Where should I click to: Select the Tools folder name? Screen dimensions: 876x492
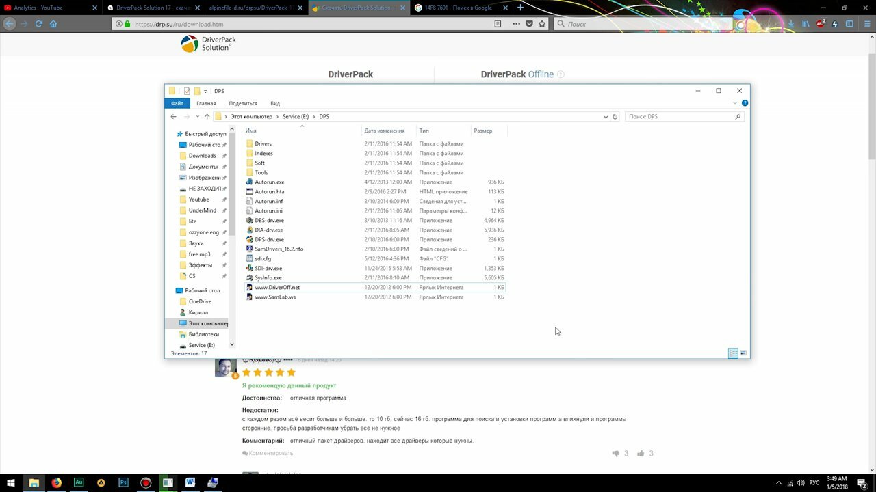(261, 173)
